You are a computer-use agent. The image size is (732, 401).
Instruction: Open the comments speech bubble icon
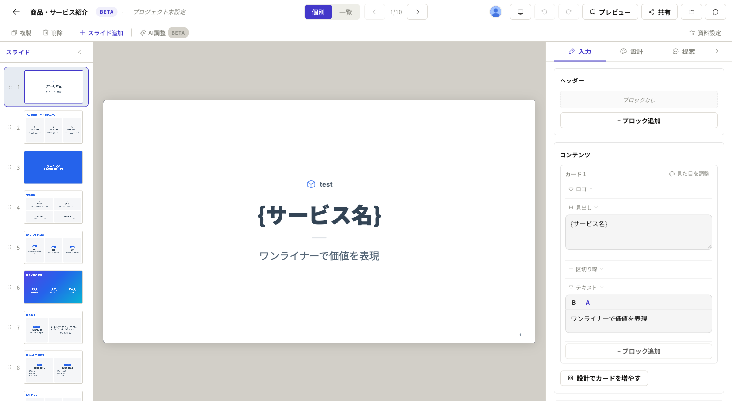point(715,12)
